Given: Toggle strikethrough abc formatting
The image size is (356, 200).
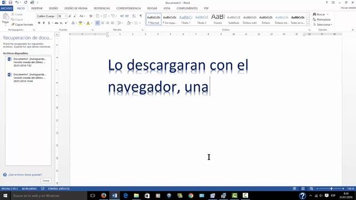Looking at the screenshot, I should (57, 23).
